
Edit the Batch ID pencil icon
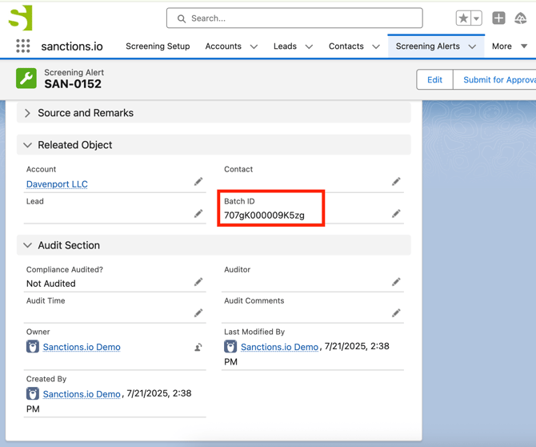coord(396,214)
